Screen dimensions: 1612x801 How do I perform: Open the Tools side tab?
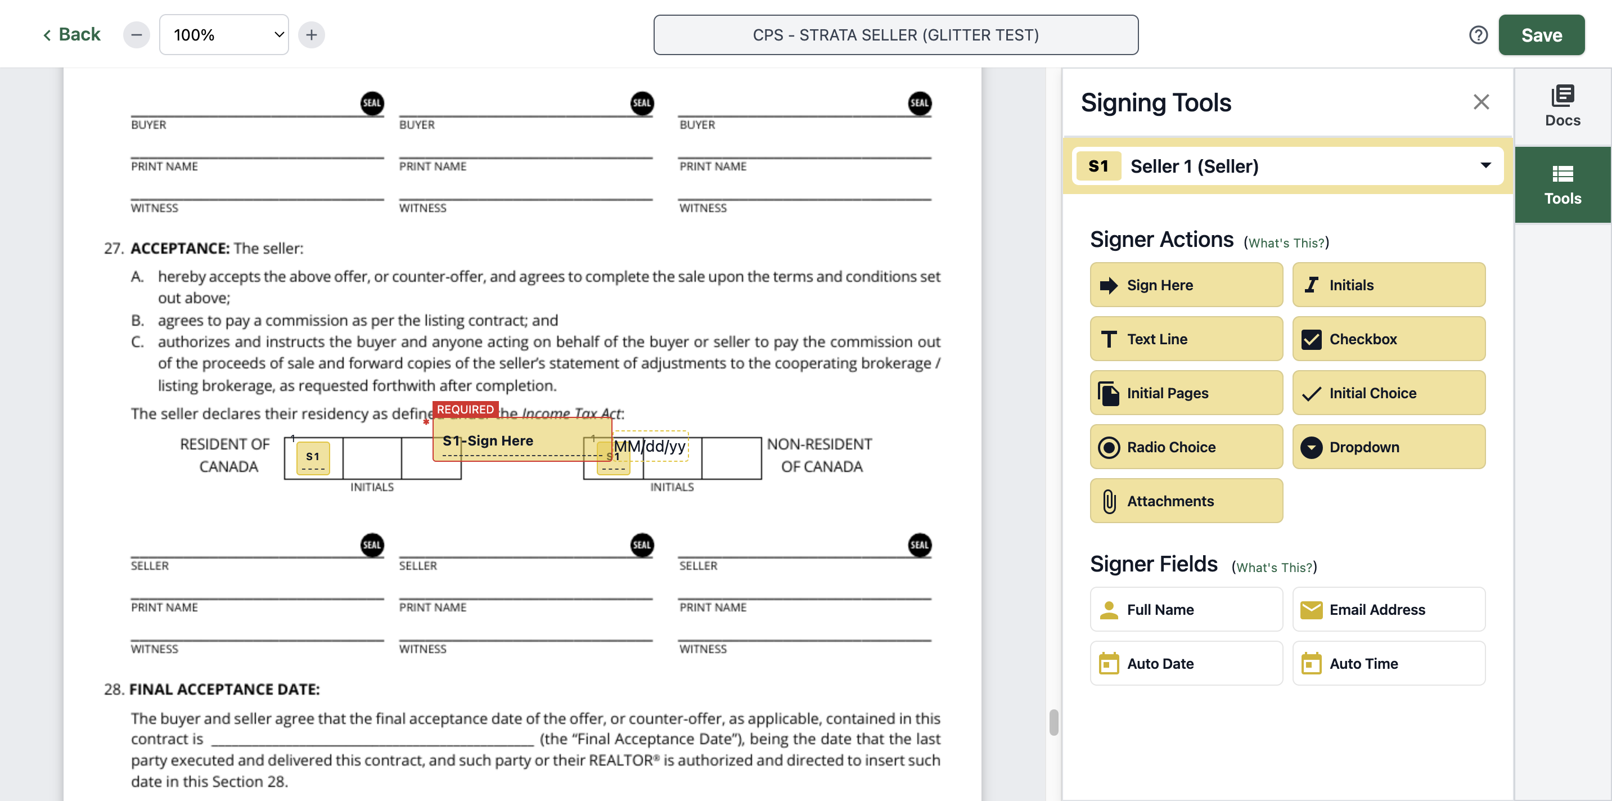click(1562, 184)
